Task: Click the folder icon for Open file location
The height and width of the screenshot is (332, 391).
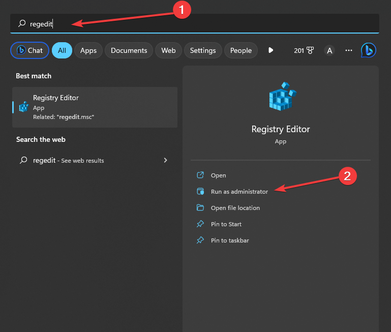Action: click(200, 207)
